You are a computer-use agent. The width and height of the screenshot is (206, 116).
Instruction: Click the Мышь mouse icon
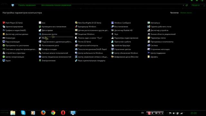tap(40, 38)
